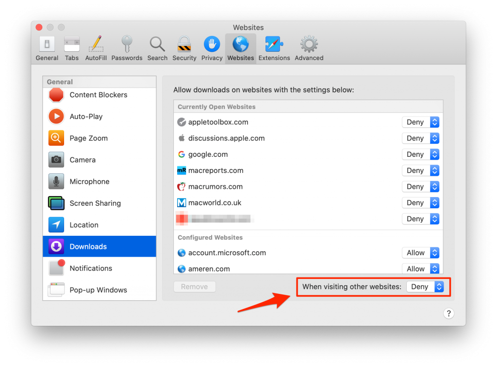This screenshot has height=367, width=497.
Task: Select the Screen Sharing icon
Action: 56,203
